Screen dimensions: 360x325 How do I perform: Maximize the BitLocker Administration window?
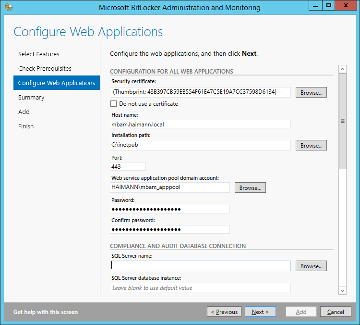click(x=329, y=5)
